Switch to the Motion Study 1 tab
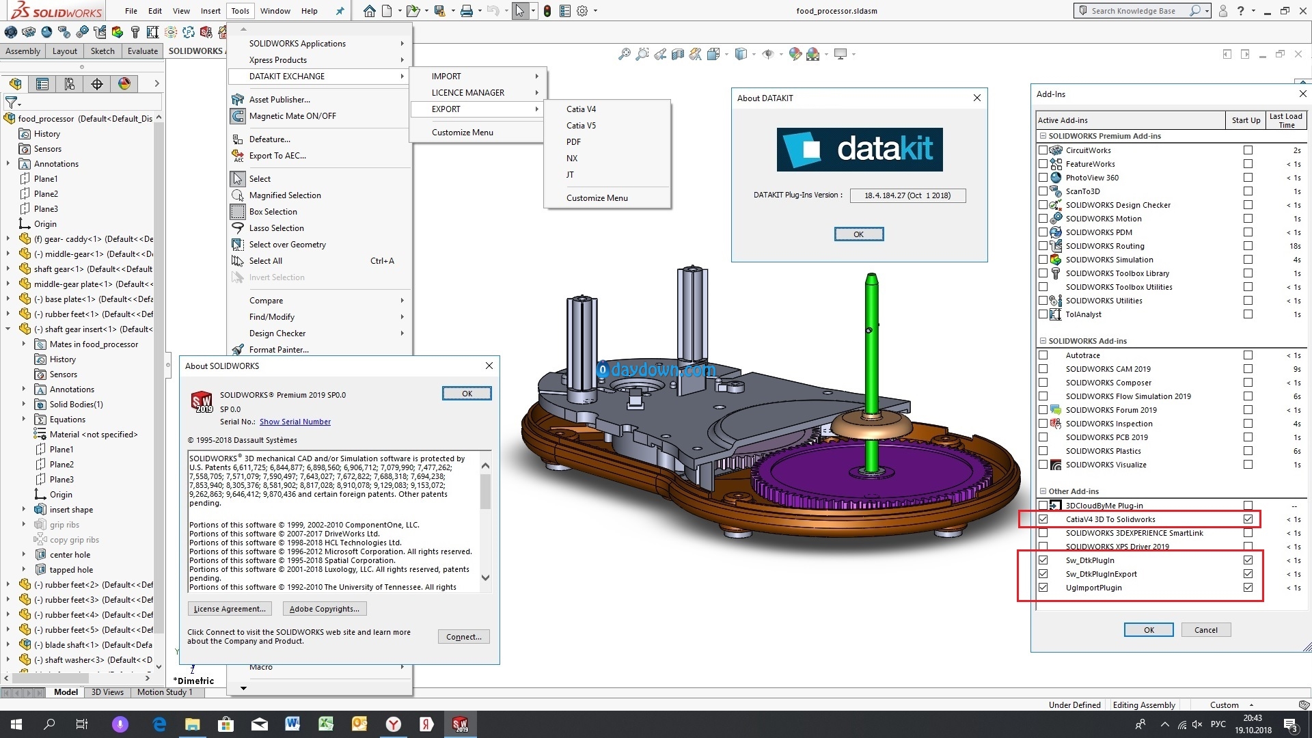Image resolution: width=1312 pixels, height=738 pixels. point(165,692)
